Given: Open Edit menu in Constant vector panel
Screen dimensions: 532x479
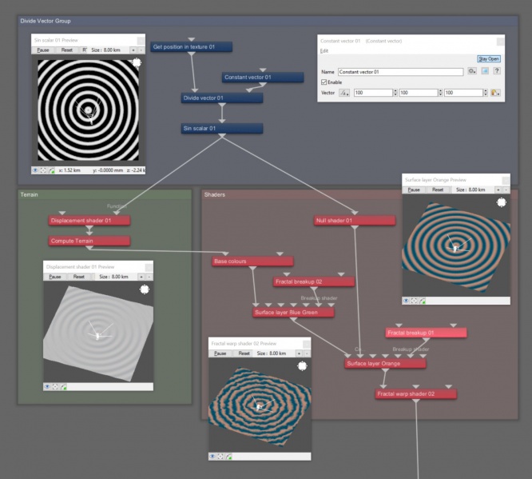Looking at the screenshot, I should pos(324,51).
